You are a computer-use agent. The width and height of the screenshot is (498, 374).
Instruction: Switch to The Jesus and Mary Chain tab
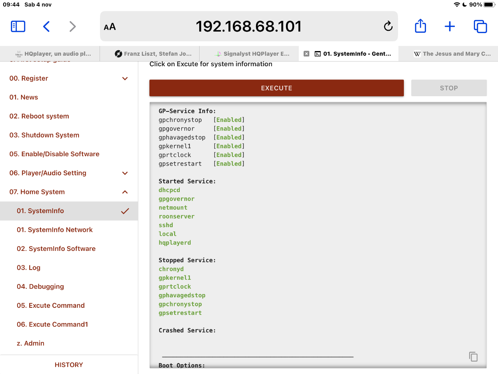pyautogui.click(x=452, y=54)
